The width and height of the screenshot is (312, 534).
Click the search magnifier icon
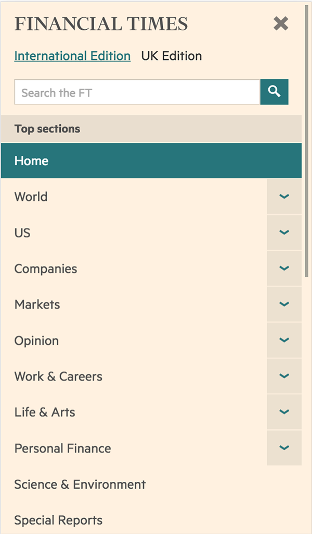pyautogui.click(x=275, y=92)
